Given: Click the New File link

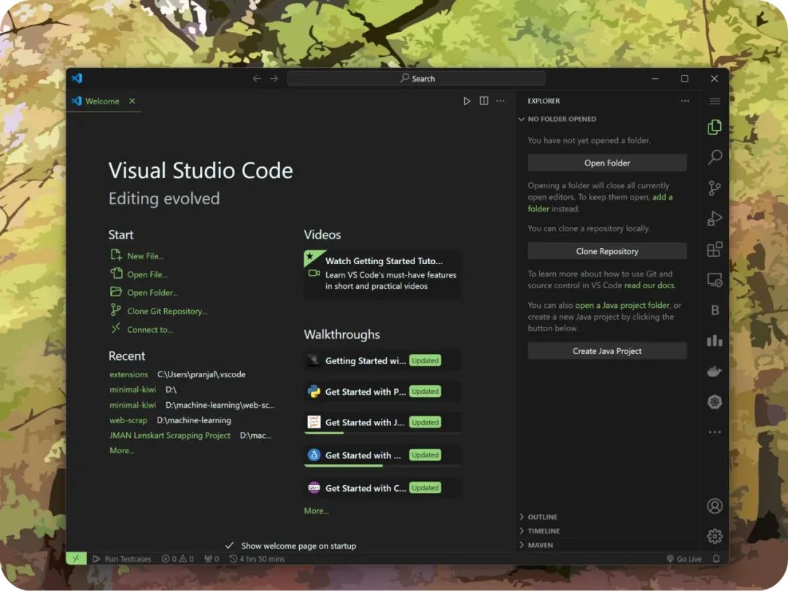Looking at the screenshot, I should (x=145, y=256).
